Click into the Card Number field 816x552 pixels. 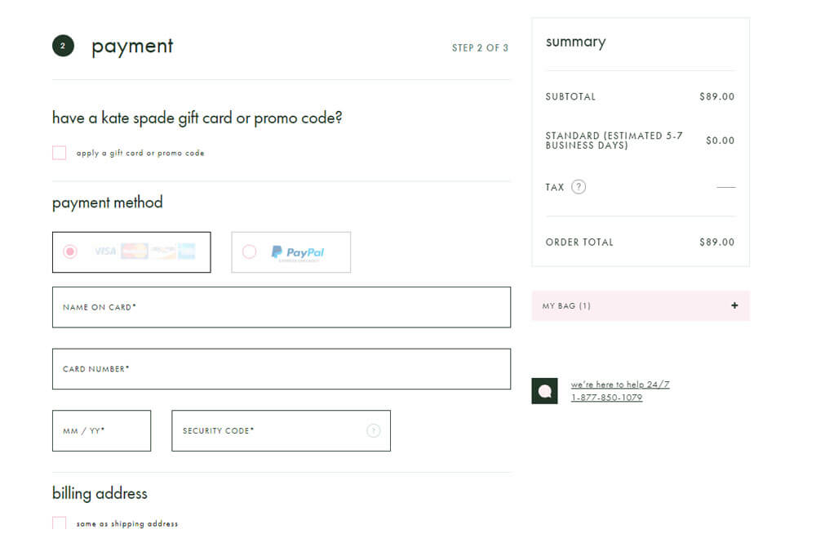tap(282, 369)
